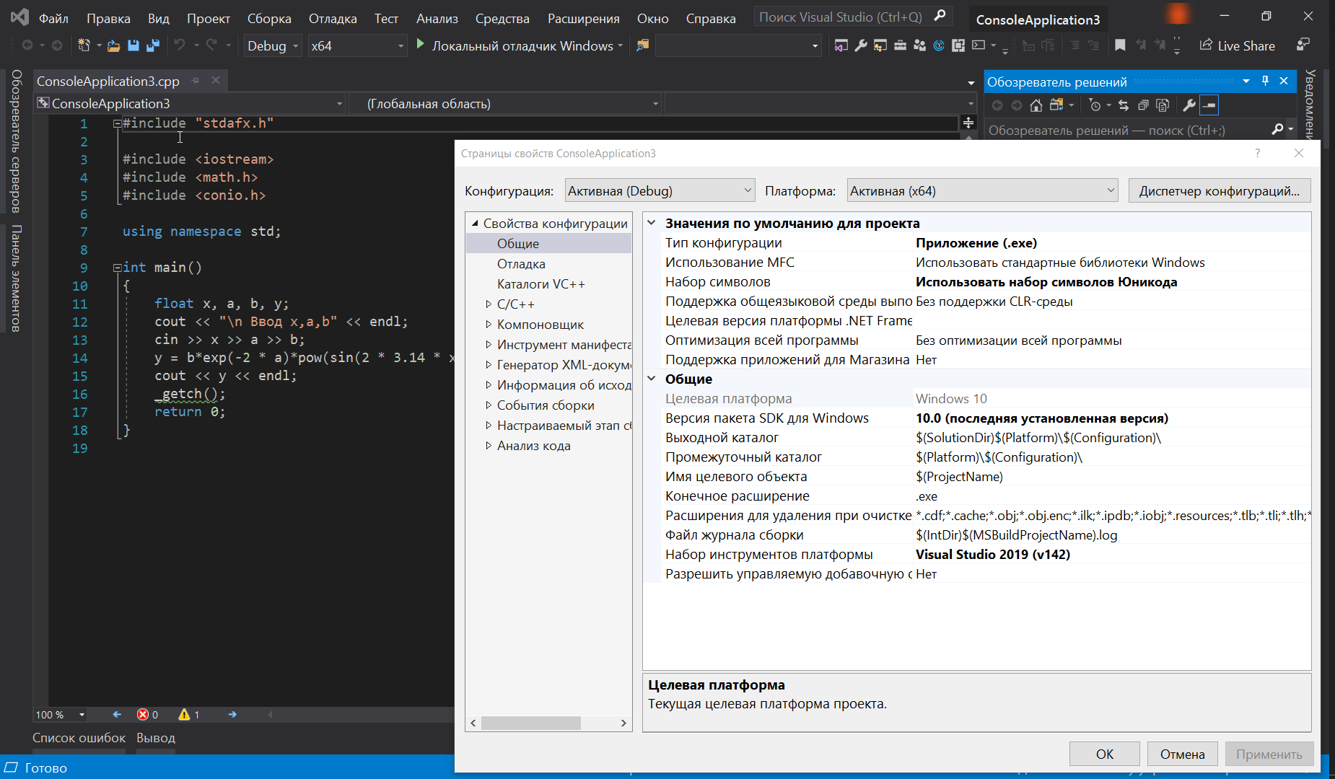Open the Платформа combo box in dialog
This screenshot has width=1335, height=779.
tap(982, 191)
